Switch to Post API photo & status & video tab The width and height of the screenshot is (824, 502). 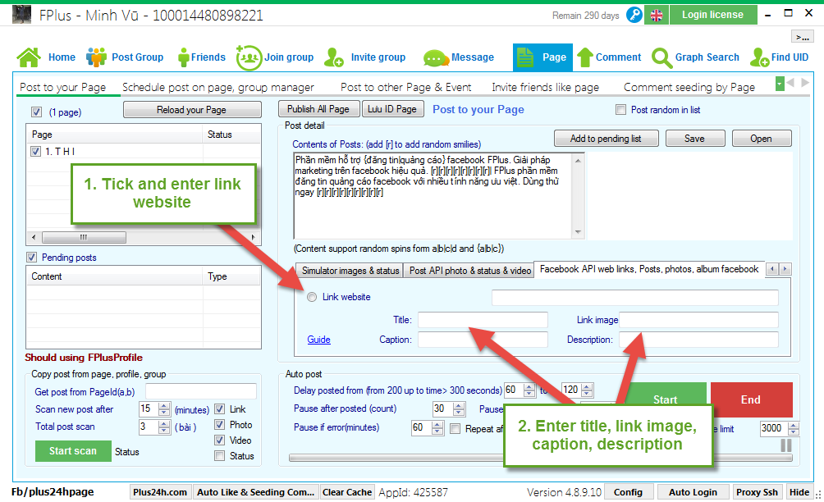click(469, 271)
